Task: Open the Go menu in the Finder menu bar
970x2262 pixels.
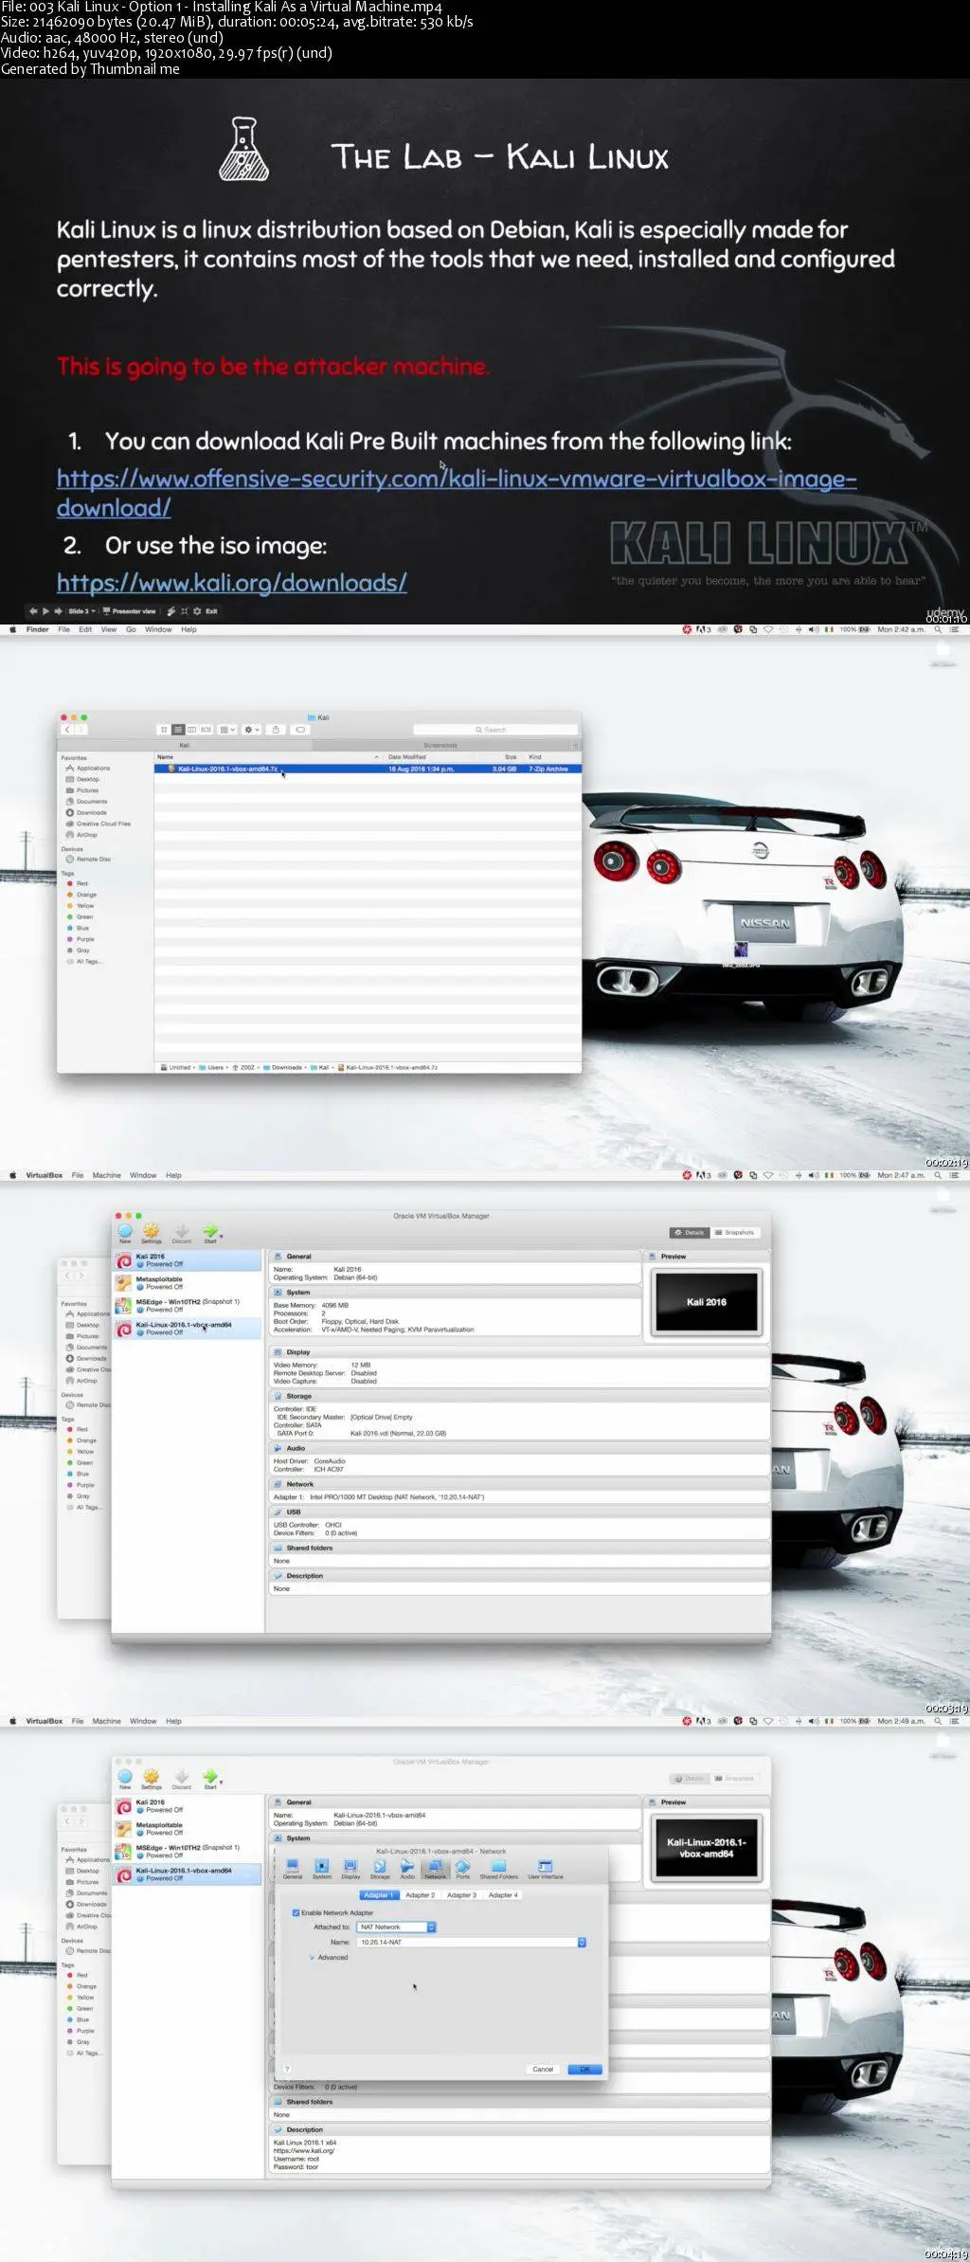Action: pos(132,629)
